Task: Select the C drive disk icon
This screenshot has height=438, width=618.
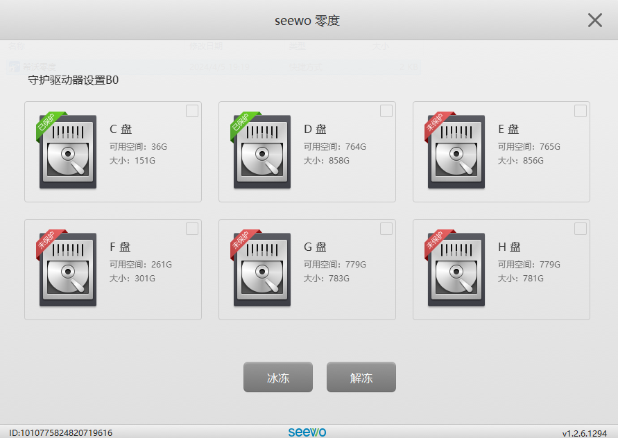Action: tap(69, 151)
